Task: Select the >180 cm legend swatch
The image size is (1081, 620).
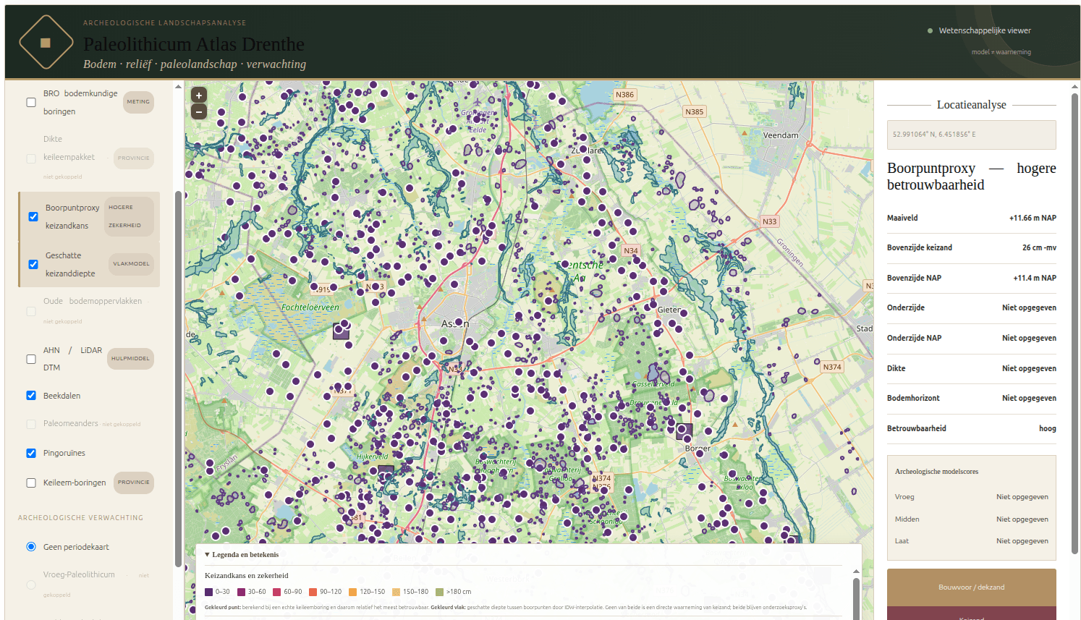Action: tap(439, 592)
